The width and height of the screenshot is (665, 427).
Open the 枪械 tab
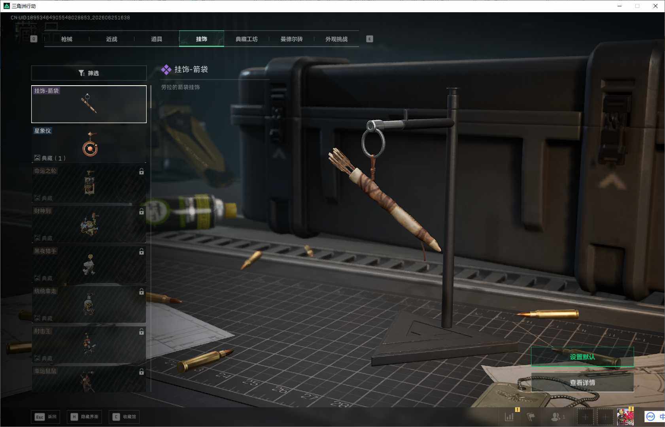pos(67,39)
